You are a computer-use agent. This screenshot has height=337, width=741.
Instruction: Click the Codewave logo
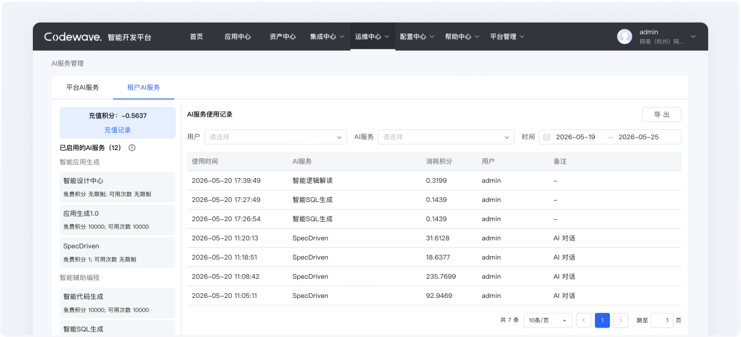point(73,37)
